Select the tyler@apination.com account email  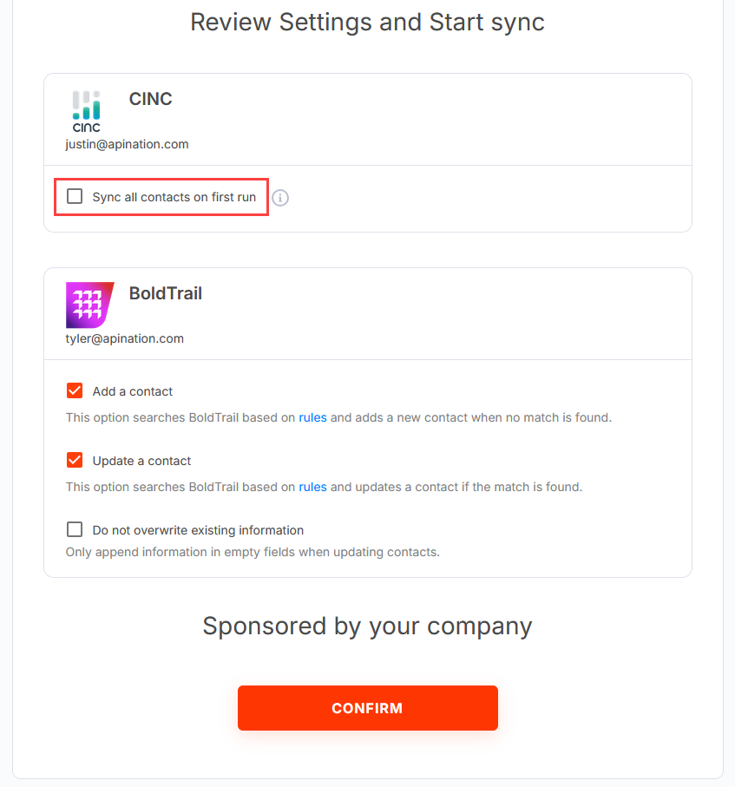tap(124, 338)
